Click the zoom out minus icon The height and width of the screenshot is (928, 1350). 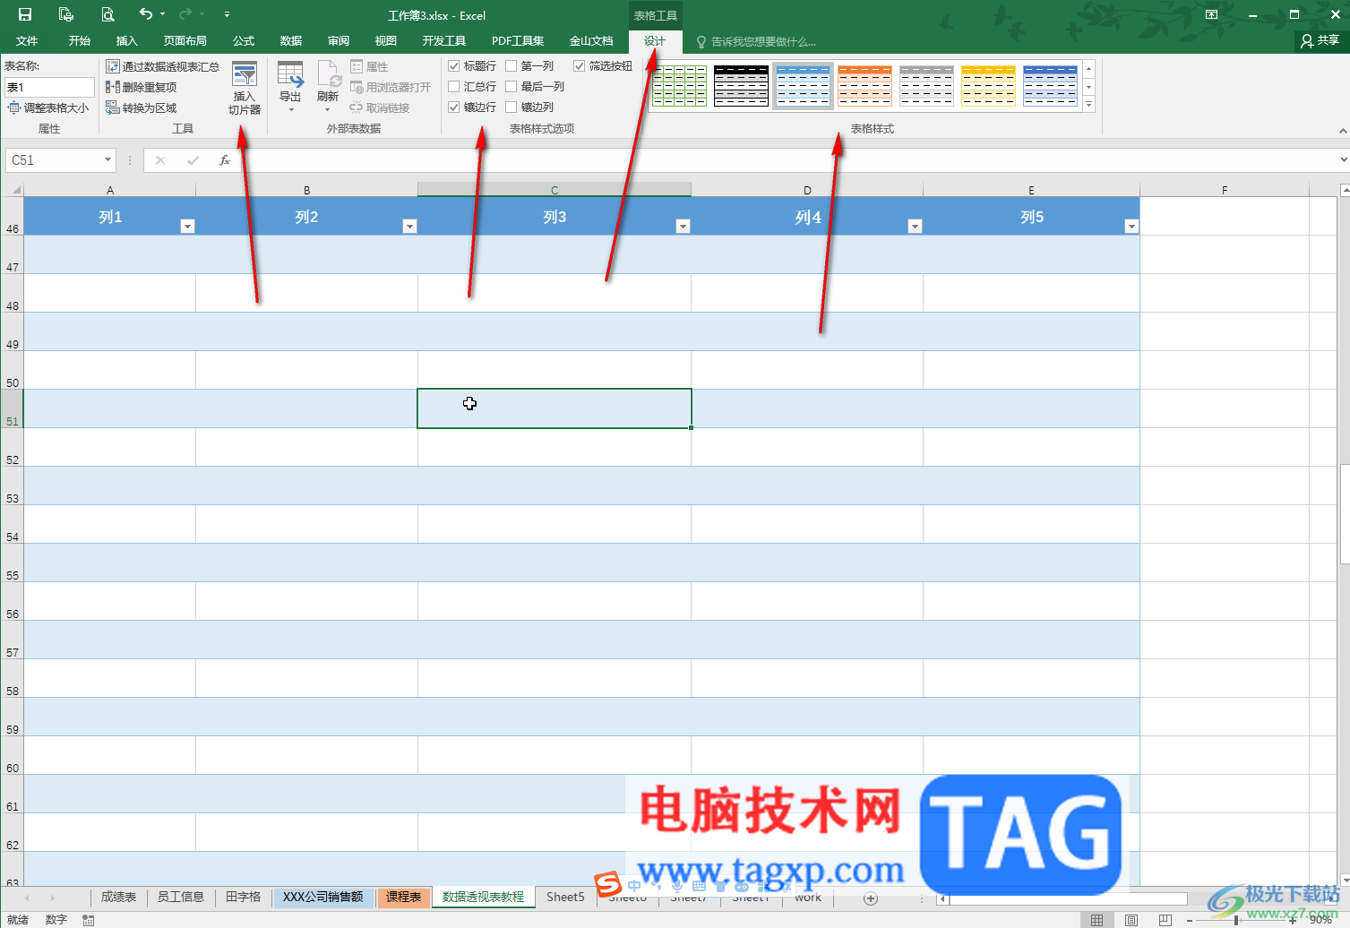click(1190, 920)
